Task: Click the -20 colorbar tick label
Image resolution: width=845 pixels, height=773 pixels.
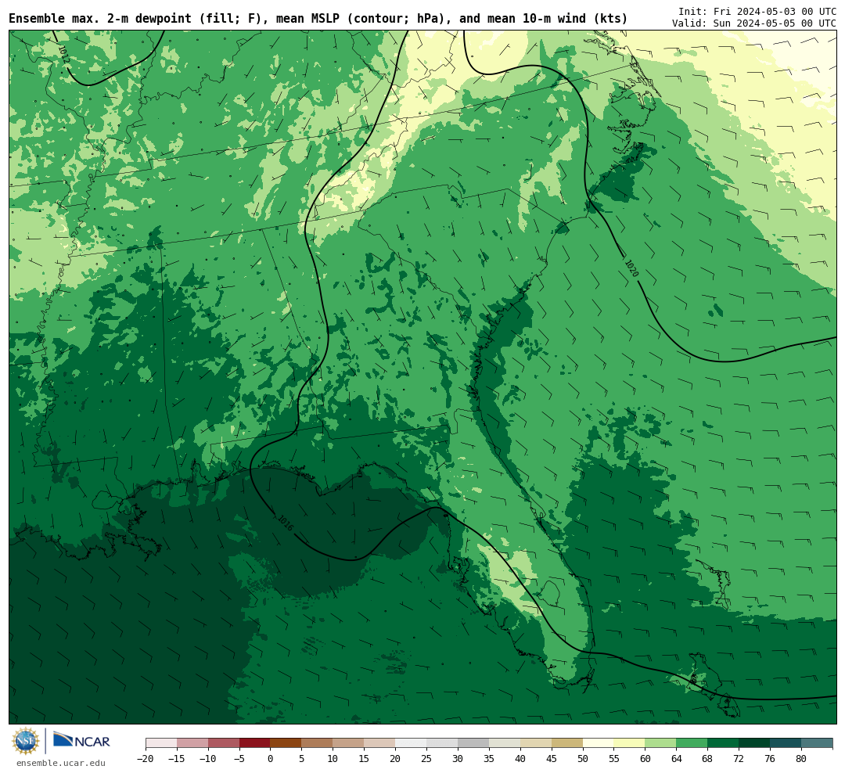Action: 146,759
